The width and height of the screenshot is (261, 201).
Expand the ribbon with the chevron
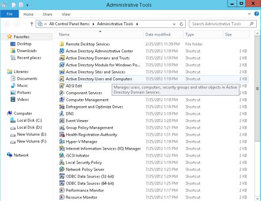[x=249, y=14]
